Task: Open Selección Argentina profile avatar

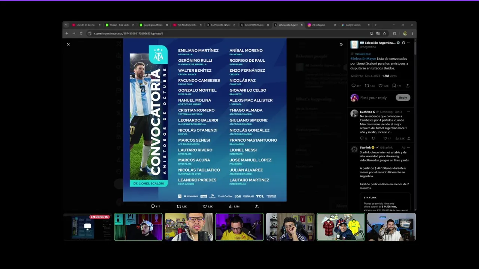Action: click(x=354, y=44)
